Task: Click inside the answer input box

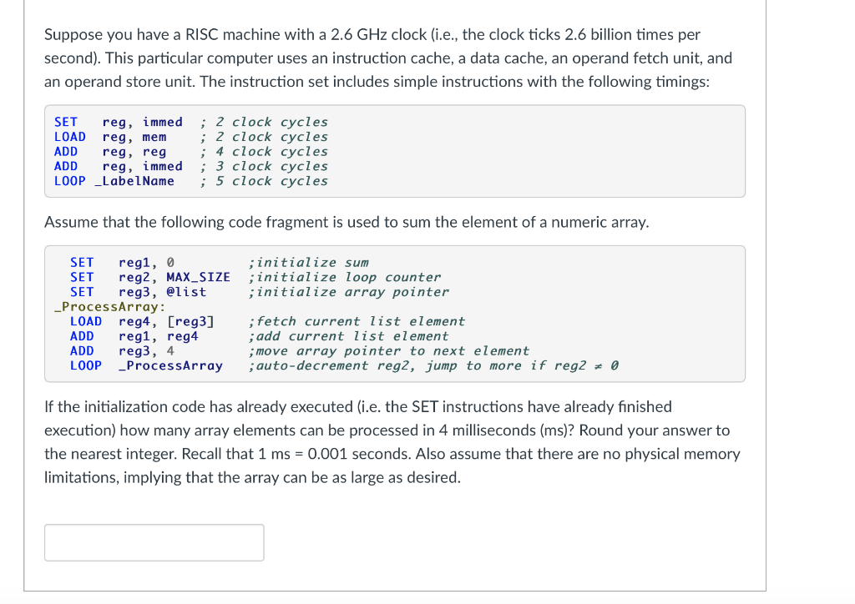Action: point(154,542)
